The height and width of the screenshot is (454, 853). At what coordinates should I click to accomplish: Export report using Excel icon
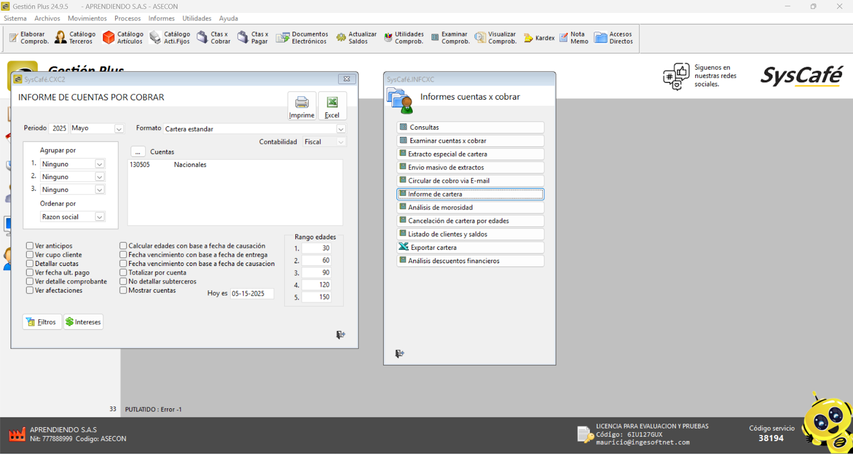[x=332, y=106]
